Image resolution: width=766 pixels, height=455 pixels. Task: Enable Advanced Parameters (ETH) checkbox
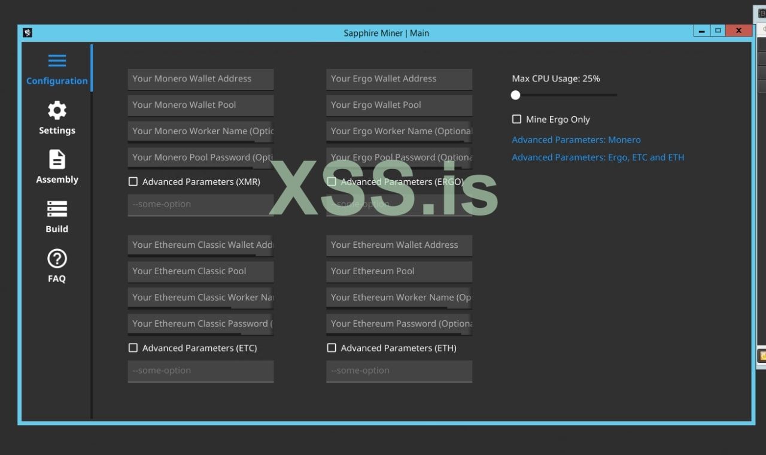point(332,348)
